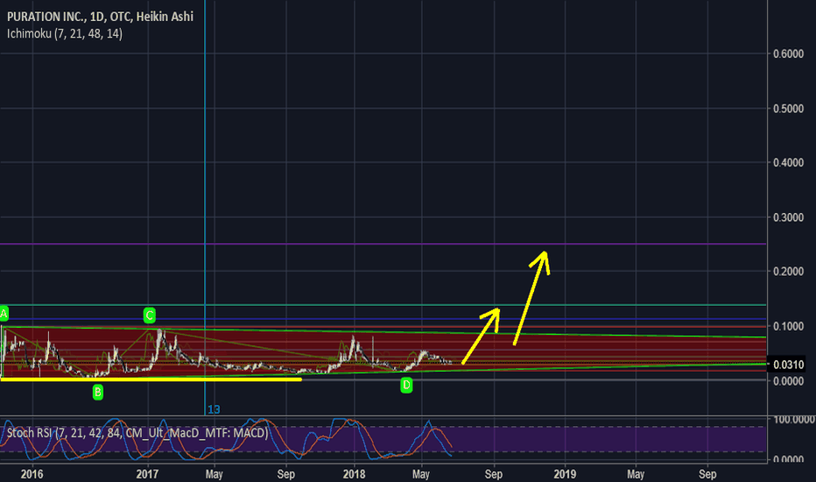Click the PURATION INC. chart title legend
This screenshot has height=482, width=816.
(100, 17)
